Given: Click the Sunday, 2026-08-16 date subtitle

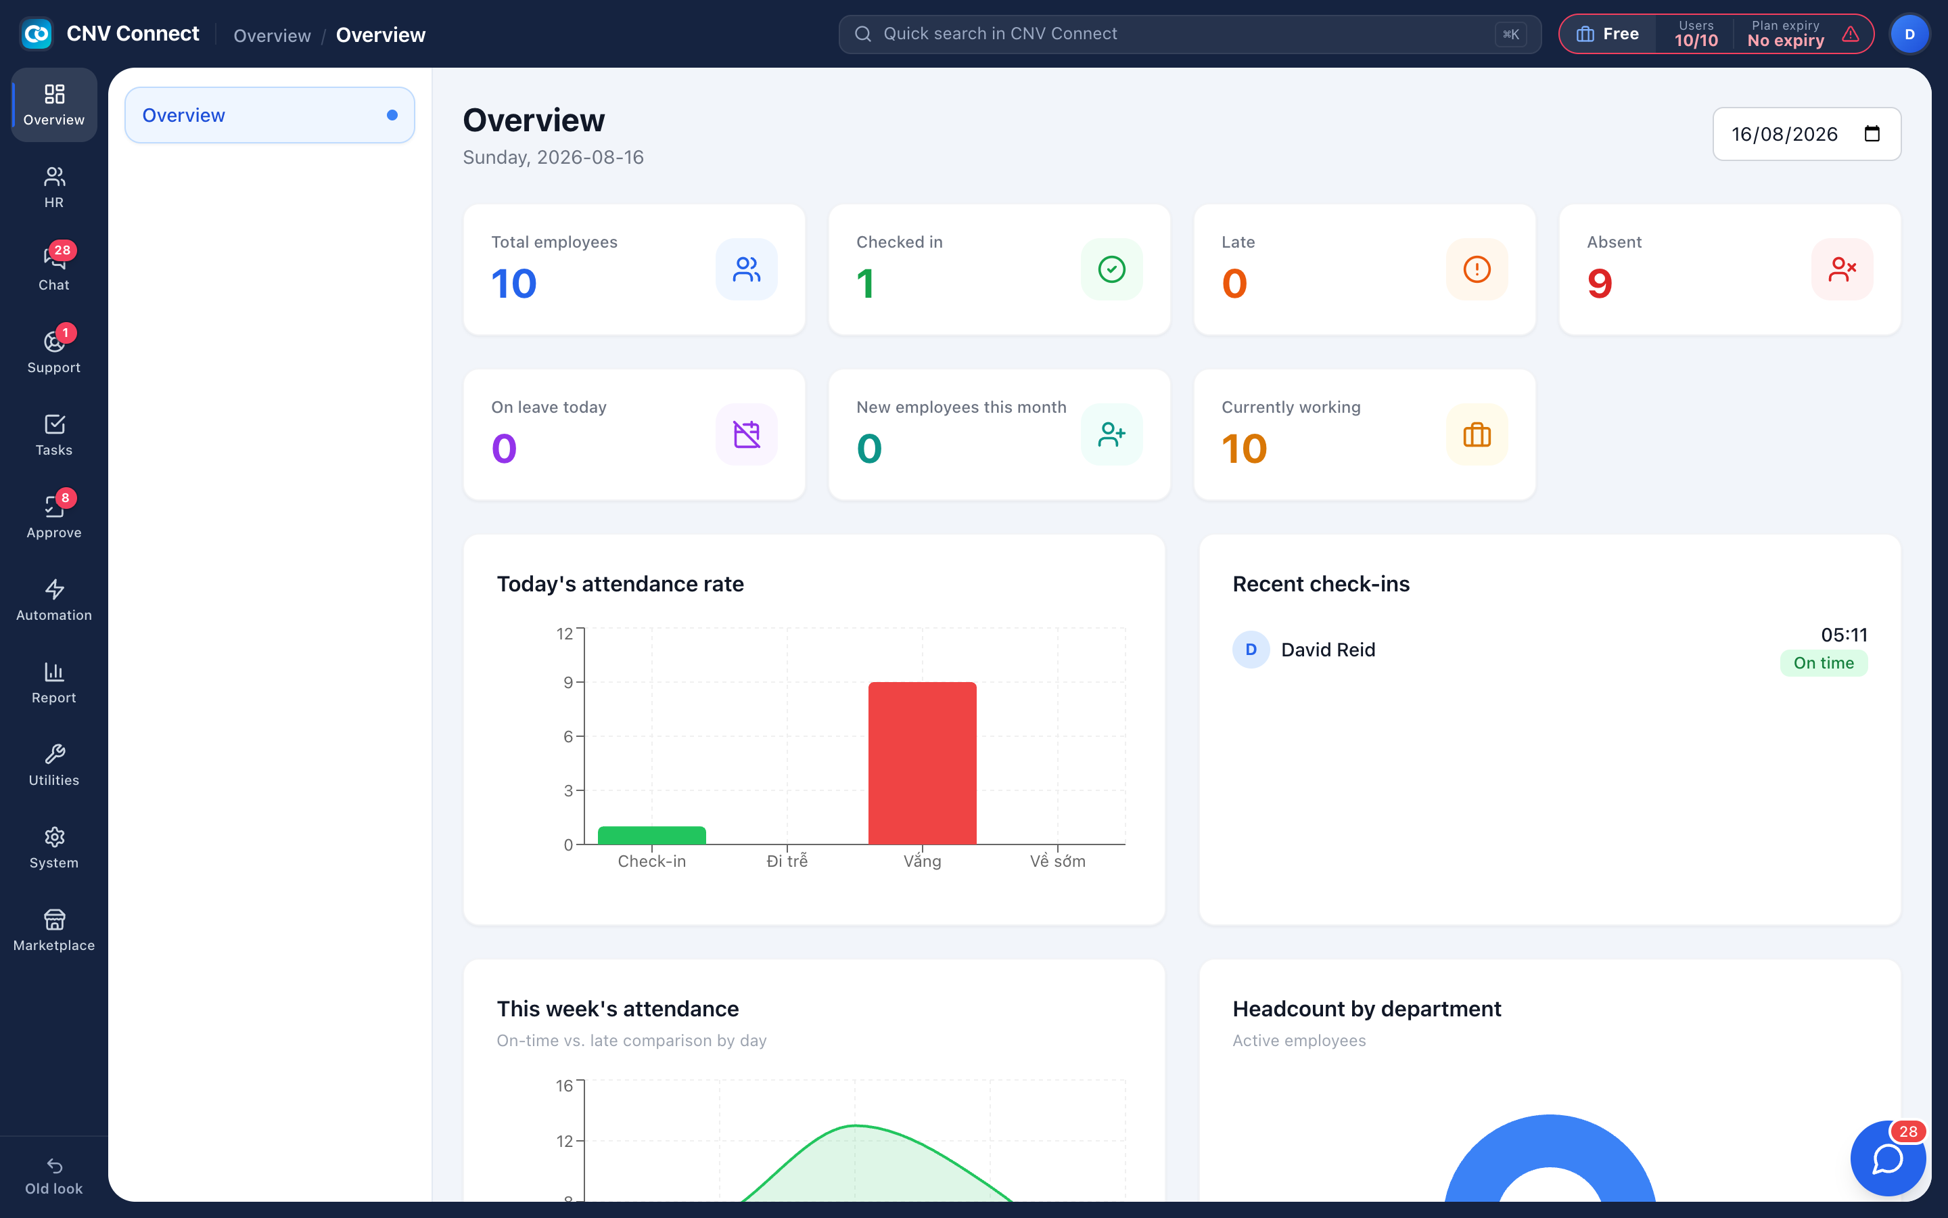Looking at the screenshot, I should [x=553, y=157].
